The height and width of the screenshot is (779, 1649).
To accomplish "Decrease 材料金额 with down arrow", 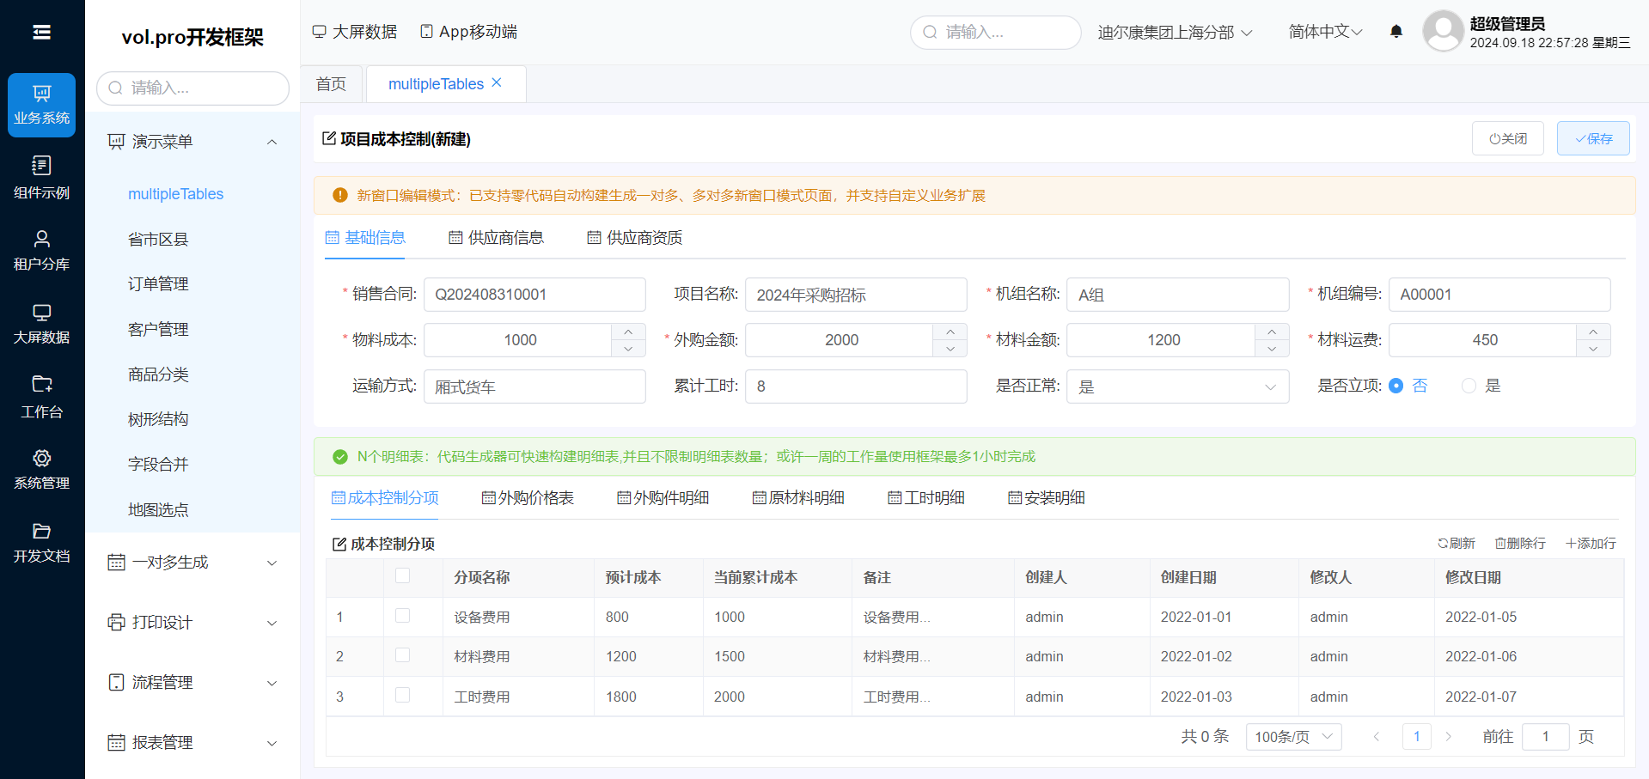I will click(1272, 349).
